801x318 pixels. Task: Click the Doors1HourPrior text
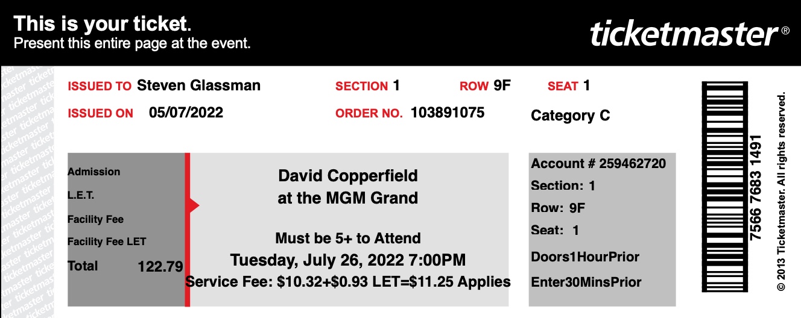585,257
